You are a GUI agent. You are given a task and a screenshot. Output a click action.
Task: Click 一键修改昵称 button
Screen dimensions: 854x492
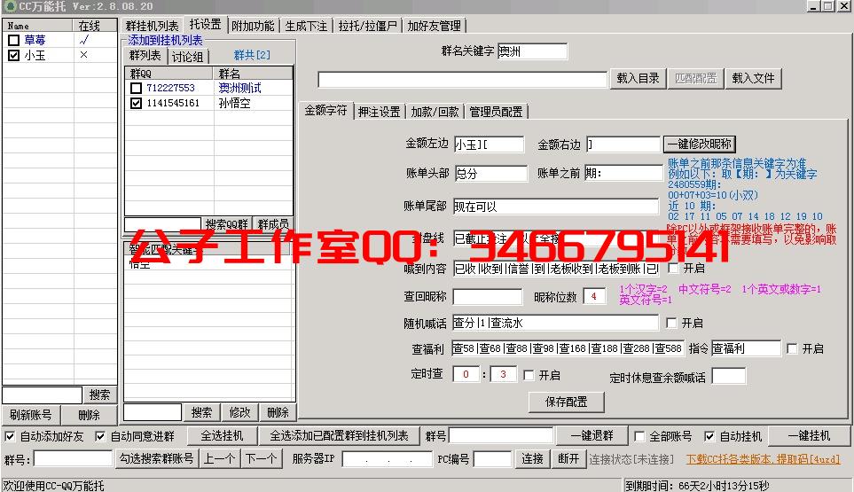[700, 144]
